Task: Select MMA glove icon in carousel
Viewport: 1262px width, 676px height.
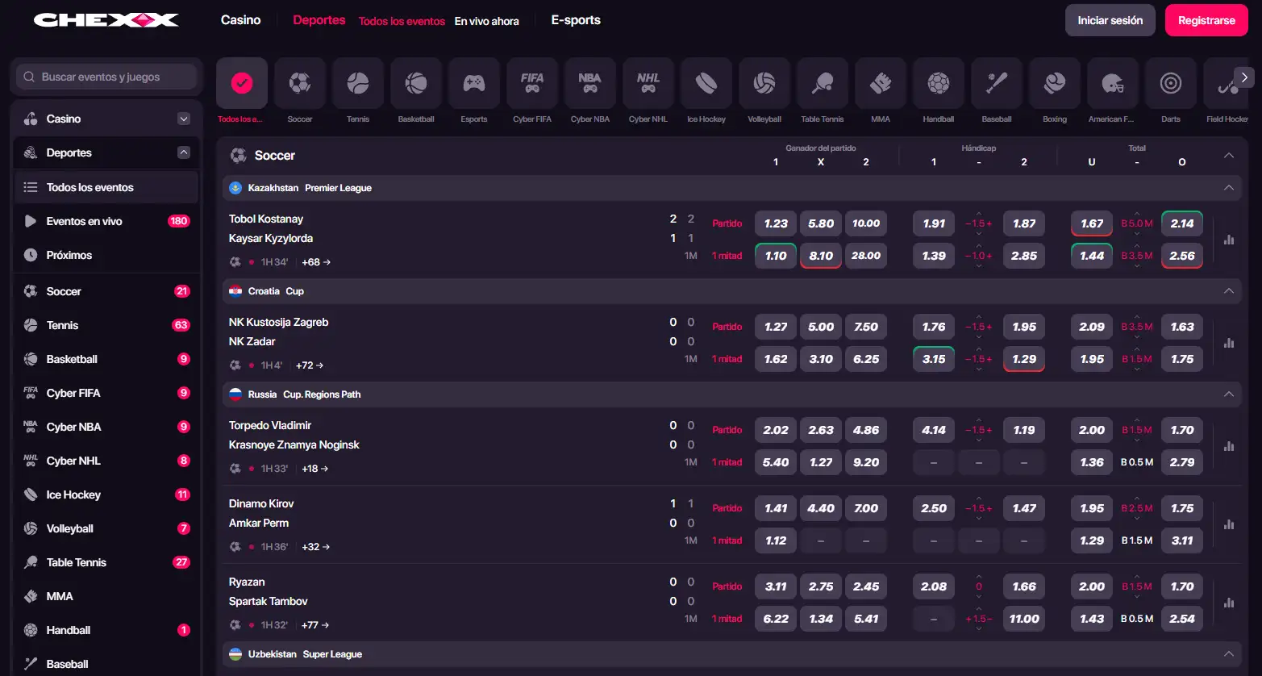Action: (881, 83)
